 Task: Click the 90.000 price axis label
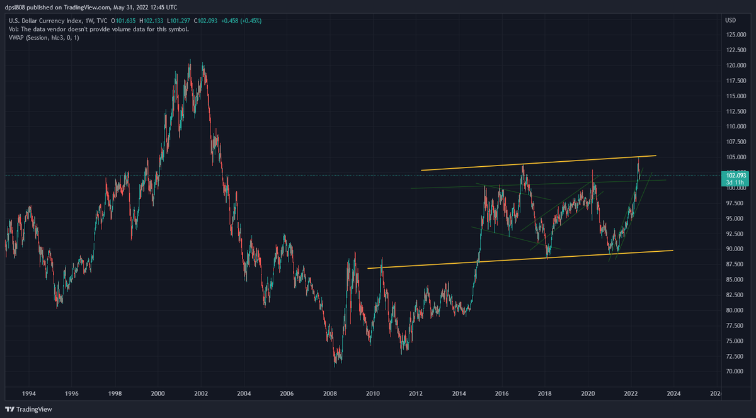pyautogui.click(x=735, y=249)
